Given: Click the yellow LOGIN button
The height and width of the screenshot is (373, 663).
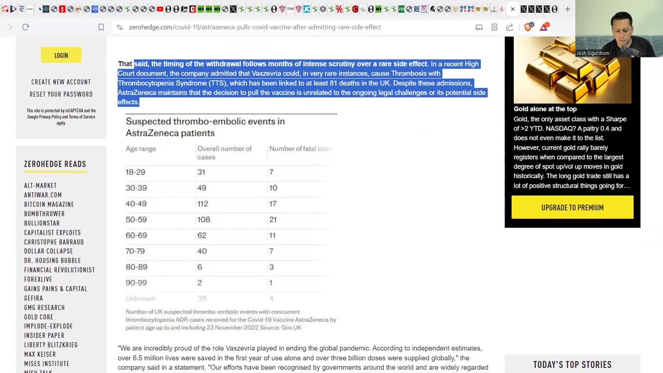Looking at the screenshot, I should [x=61, y=55].
